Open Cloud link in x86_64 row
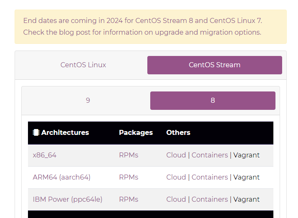The width and height of the screenshot is (298, 218). 176,155
